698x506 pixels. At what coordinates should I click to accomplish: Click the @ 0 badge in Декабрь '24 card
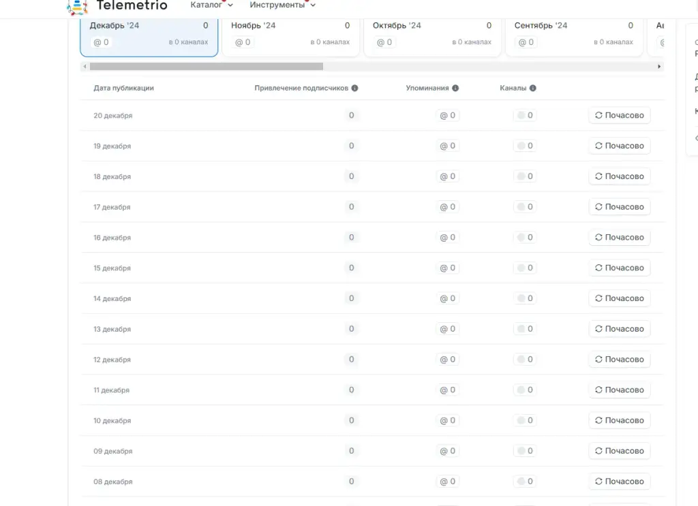coord(101,42)
